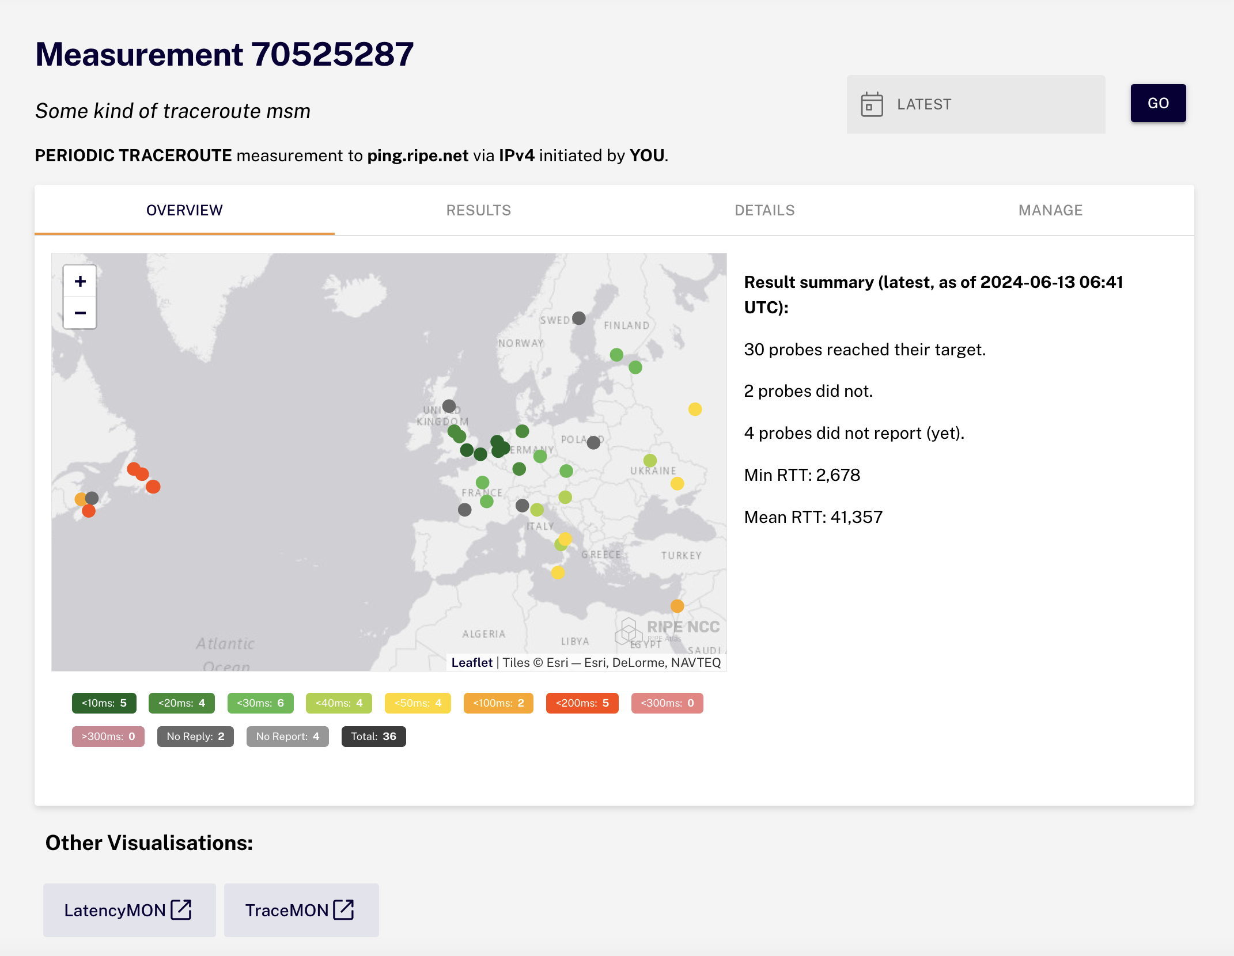Select the <200ms legend badge
Viewport: 1234px width, 956px height.
582,703
